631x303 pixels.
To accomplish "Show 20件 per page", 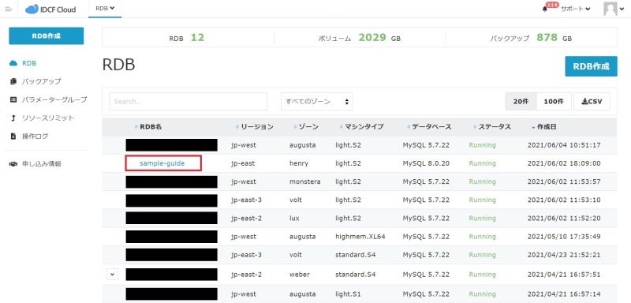I will click(x=521, y=102).
